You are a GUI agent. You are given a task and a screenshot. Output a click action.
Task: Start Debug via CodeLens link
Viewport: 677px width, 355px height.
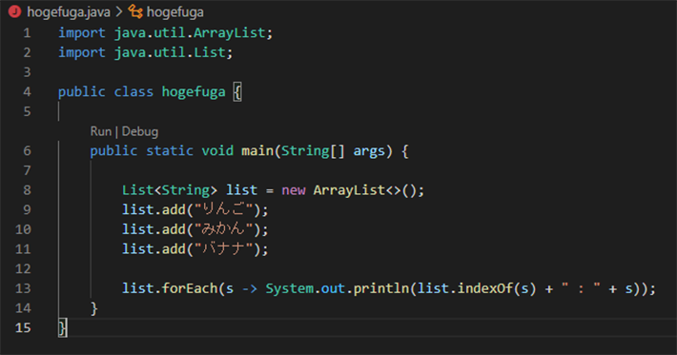click(x=140, y=131)
